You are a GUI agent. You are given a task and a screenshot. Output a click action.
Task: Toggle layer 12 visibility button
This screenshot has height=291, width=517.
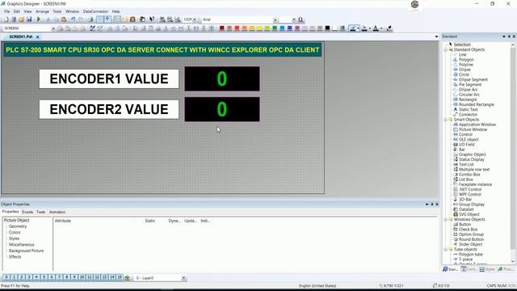[97, 278]
